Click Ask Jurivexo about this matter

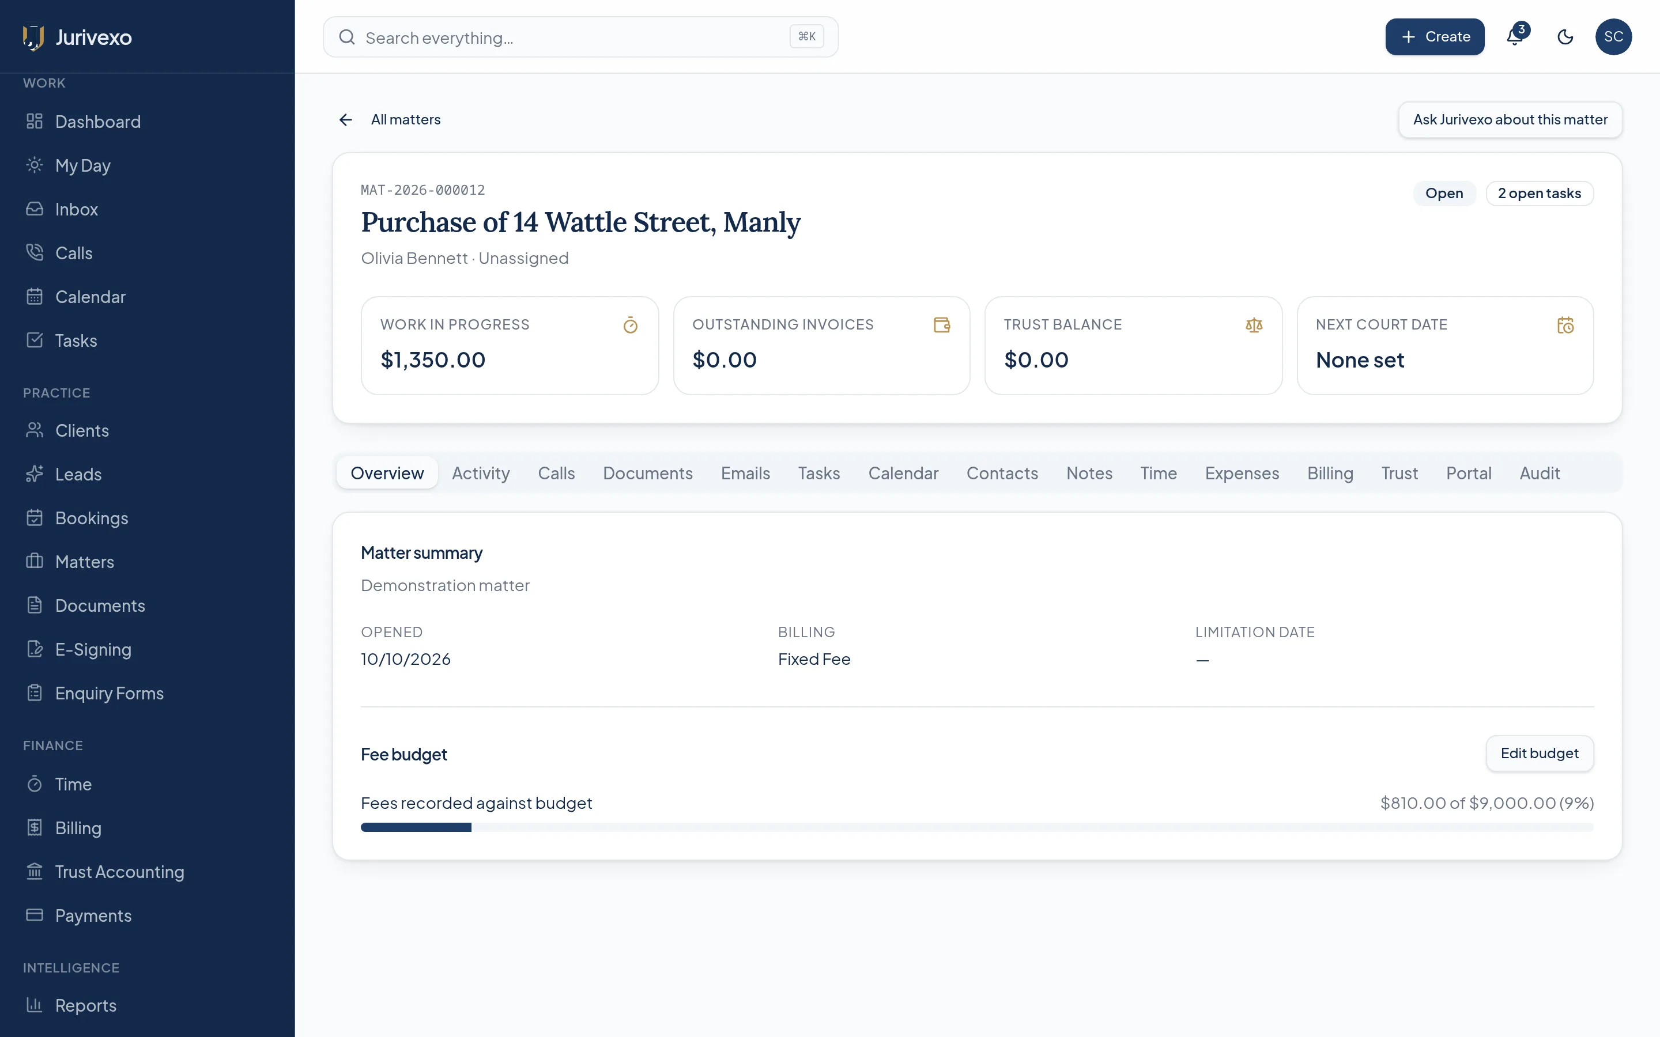(1511, 120)
